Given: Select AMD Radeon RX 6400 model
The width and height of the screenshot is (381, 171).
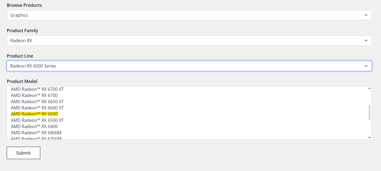Looking at the screenshot, I should point(34,126).
